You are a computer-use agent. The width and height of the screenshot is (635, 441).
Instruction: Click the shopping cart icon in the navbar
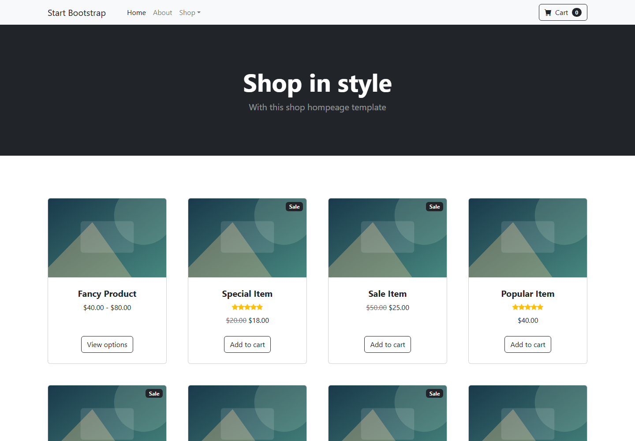coord(548,13)
